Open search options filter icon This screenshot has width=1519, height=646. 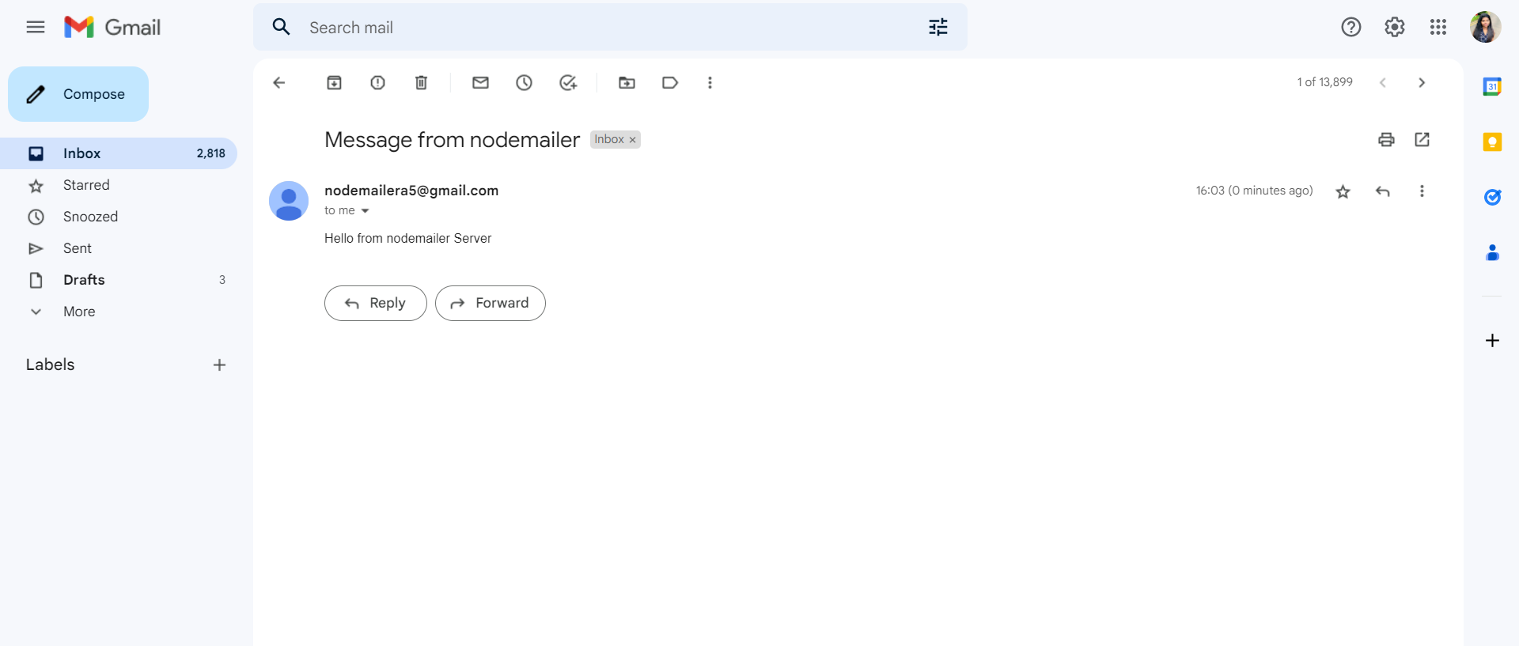(x=938, y=27)
